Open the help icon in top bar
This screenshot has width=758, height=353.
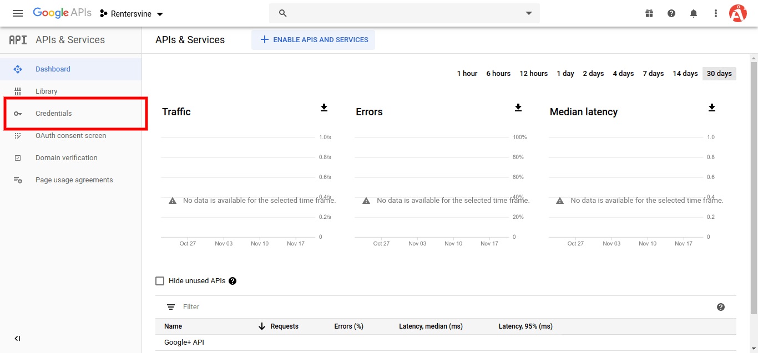tap(671, 13)
